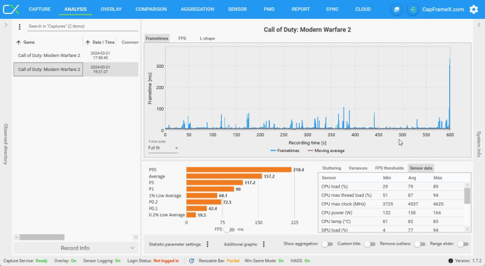The image size is (485, 266).
Task: Click the version info icon
Action: (x=450, y=261)
